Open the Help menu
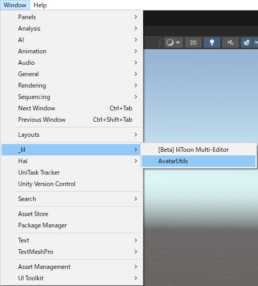258x286 pixels. point(40,5)
